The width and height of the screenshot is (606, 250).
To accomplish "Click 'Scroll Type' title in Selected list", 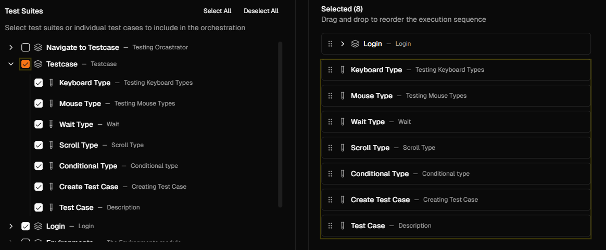I will 370,148.
